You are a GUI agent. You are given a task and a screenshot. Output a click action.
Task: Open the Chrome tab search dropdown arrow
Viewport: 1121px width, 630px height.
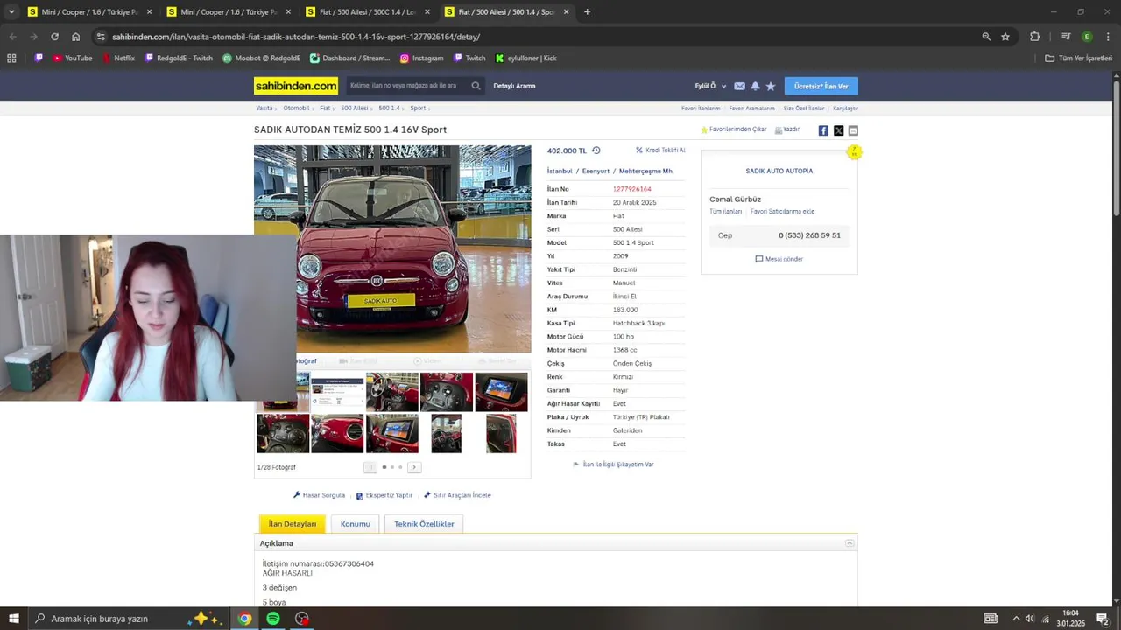11,12
